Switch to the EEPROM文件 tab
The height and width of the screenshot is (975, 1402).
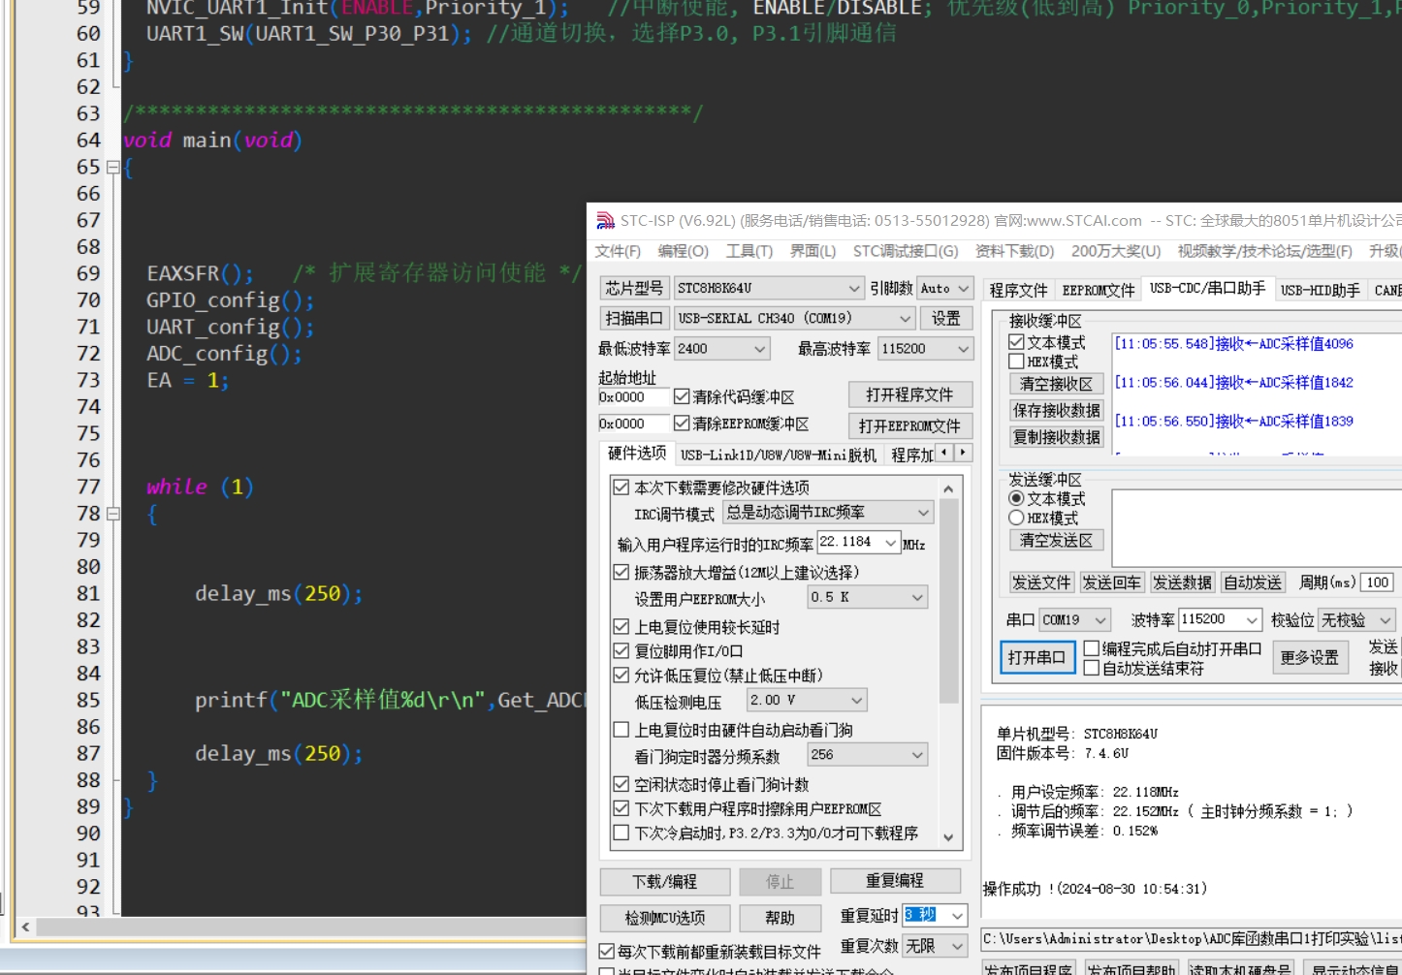click(x=1098, y=290)
